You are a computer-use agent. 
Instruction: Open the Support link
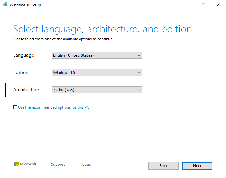coord(58,164)
